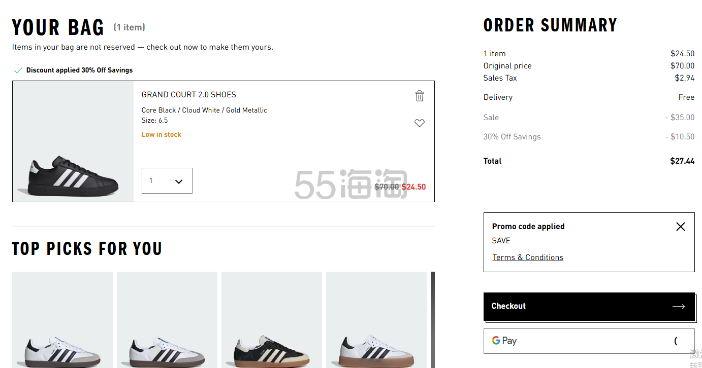The width and height of the screenshot is (702, 368).
Task: Open Grand Court 2.0 Shoes product image
Action: [73, 141]
